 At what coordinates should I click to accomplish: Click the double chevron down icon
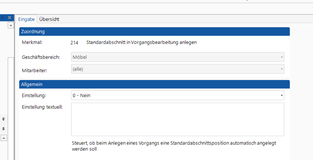(4, 119)
